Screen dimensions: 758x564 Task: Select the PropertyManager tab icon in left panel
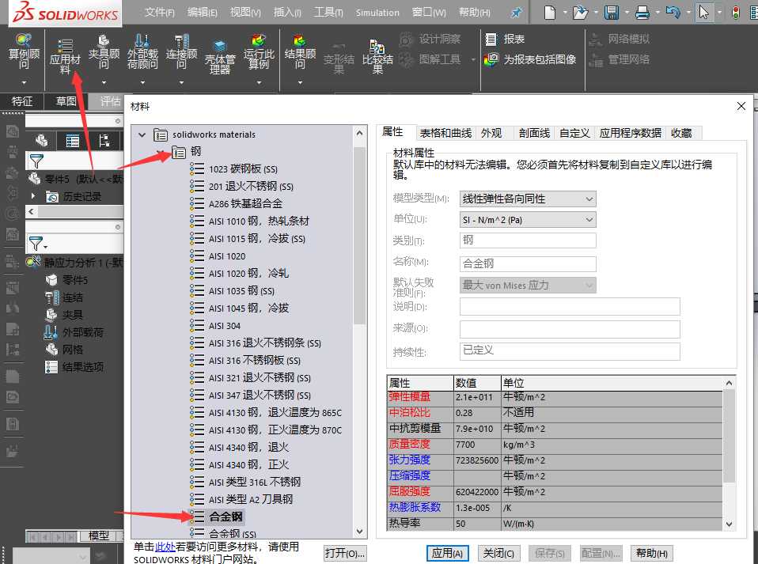(73, 141)
